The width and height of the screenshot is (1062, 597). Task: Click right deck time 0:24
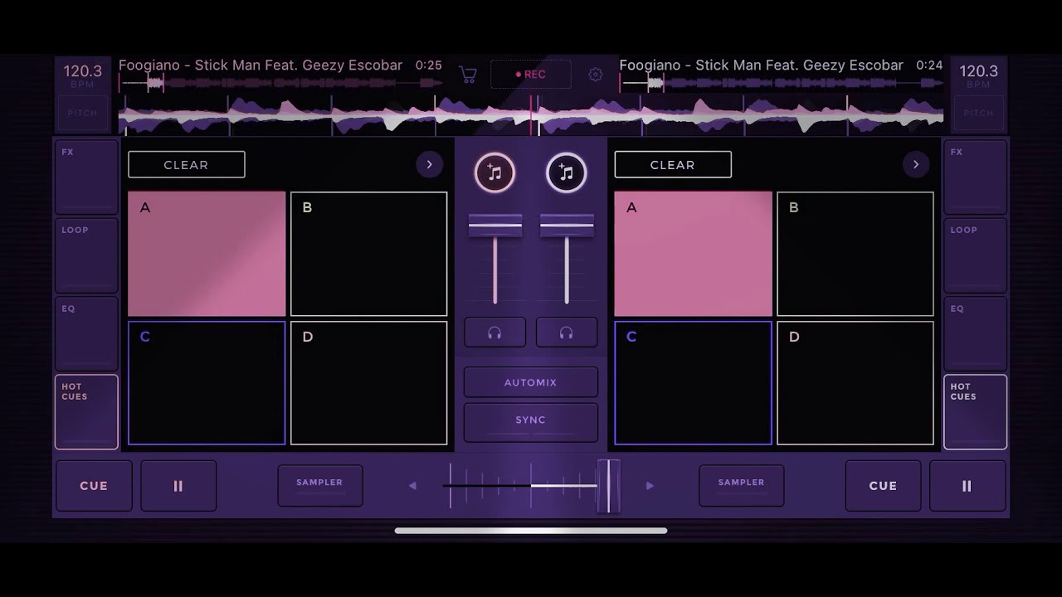pos(929,65)
